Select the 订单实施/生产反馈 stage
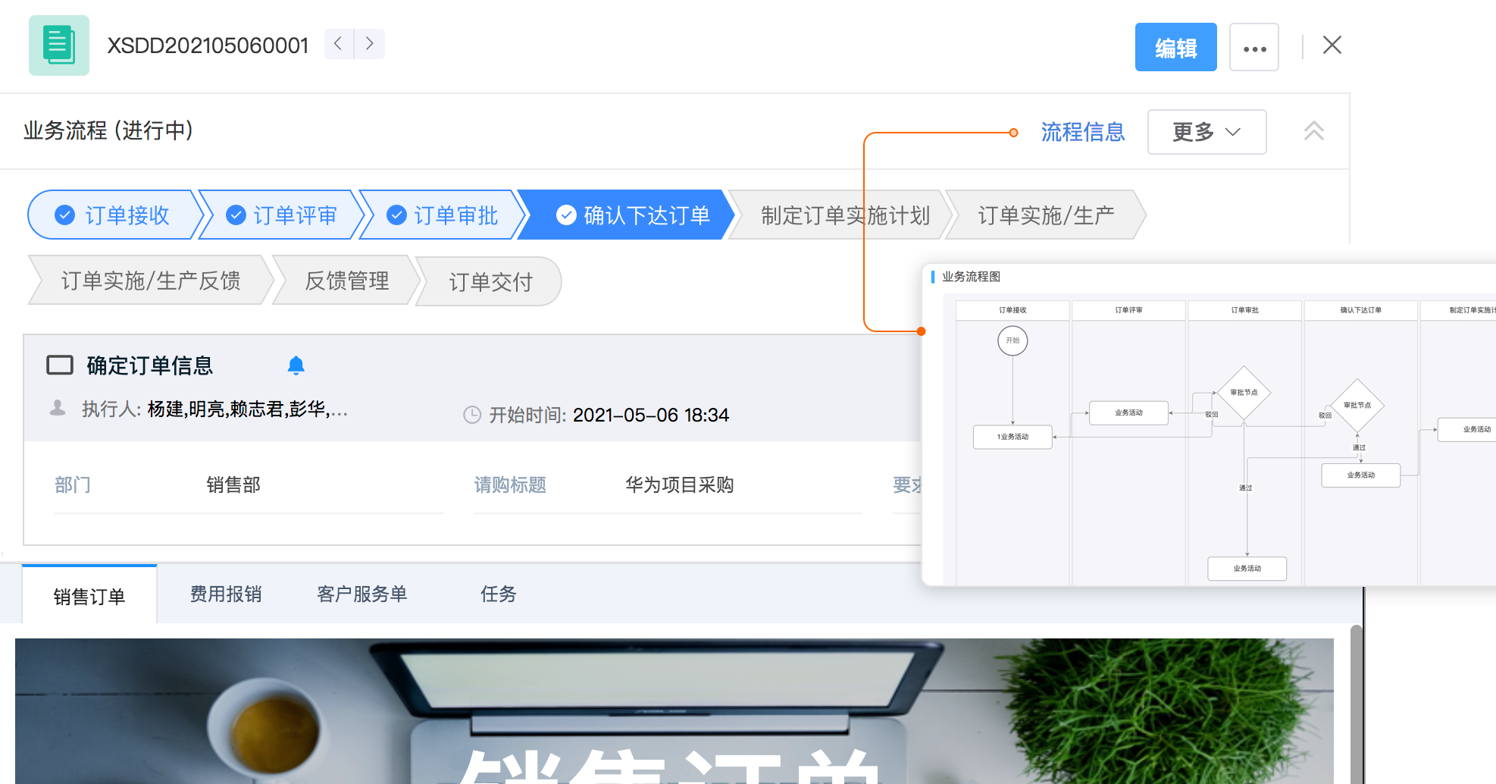This screenshot has width=1496, height=784. pyautogui.click(x=151, y=281)
